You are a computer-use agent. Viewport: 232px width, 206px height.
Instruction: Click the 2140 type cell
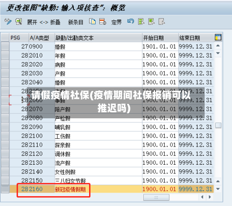tap(42, 172)
